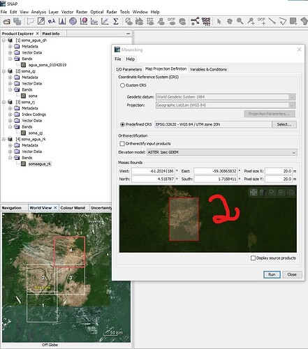Click the Open Product folder icon
This screenshot has height=349, width=308.
point(7,22)
